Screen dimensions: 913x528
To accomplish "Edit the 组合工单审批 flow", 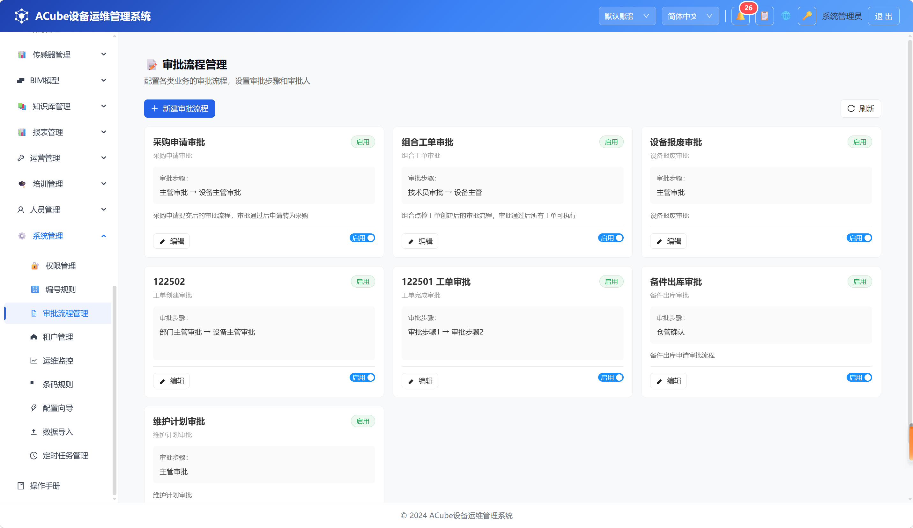I will [419, 241].
